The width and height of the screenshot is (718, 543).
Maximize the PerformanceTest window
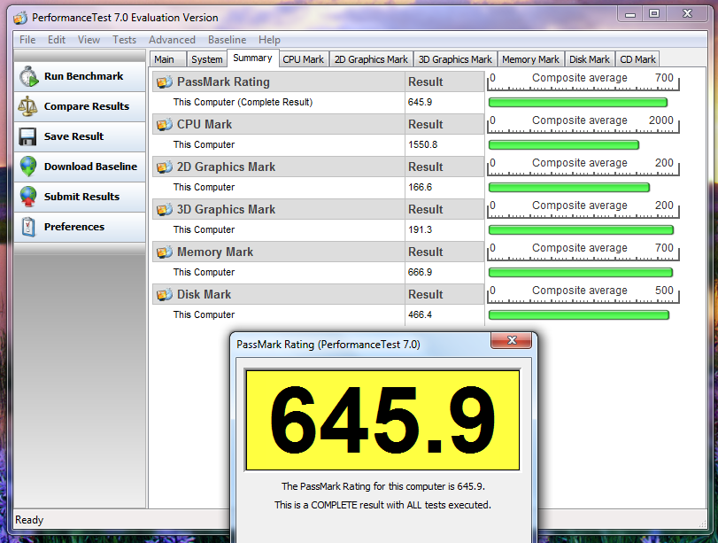coord(654,14)
